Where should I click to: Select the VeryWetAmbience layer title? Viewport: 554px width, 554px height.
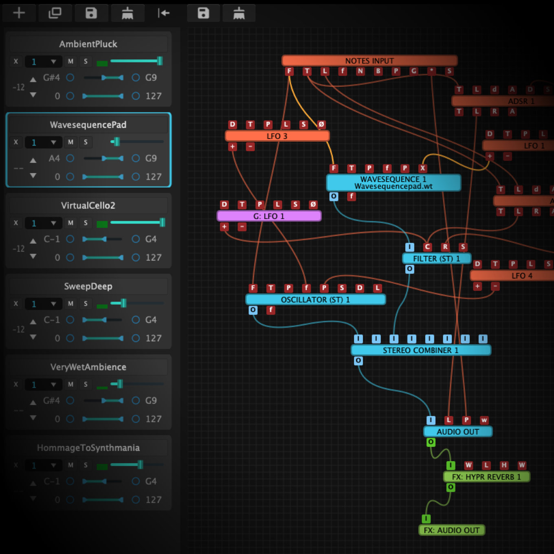(x=88, y=367)
